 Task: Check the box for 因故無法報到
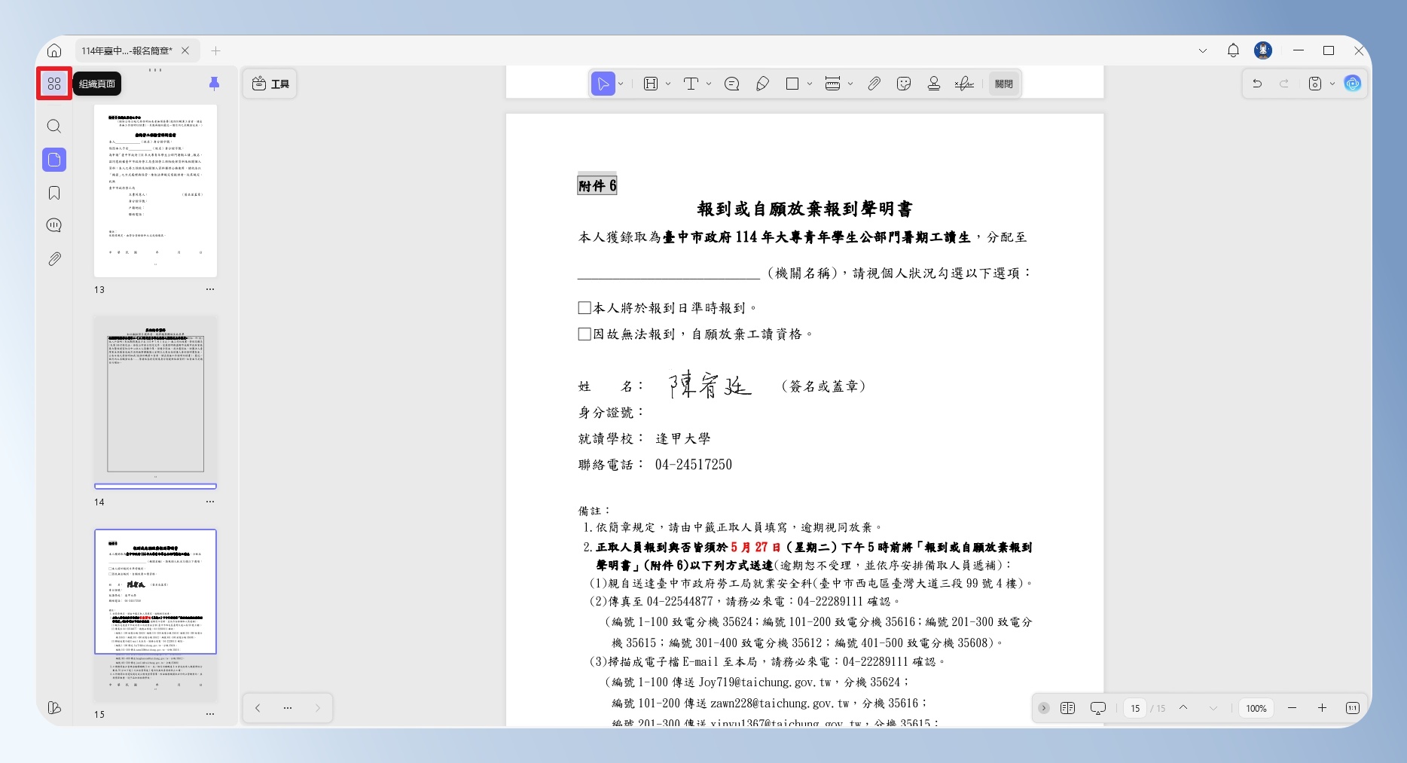pyautogui.click(x=584, y=334)
